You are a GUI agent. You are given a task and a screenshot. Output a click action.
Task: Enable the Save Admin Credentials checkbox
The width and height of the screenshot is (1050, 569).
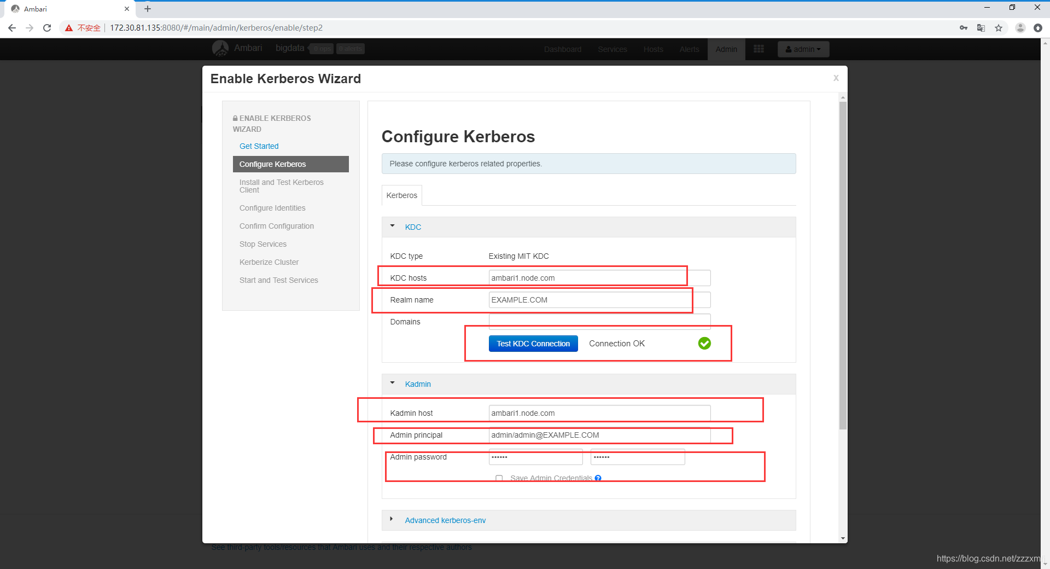click(x=499, y=478)
